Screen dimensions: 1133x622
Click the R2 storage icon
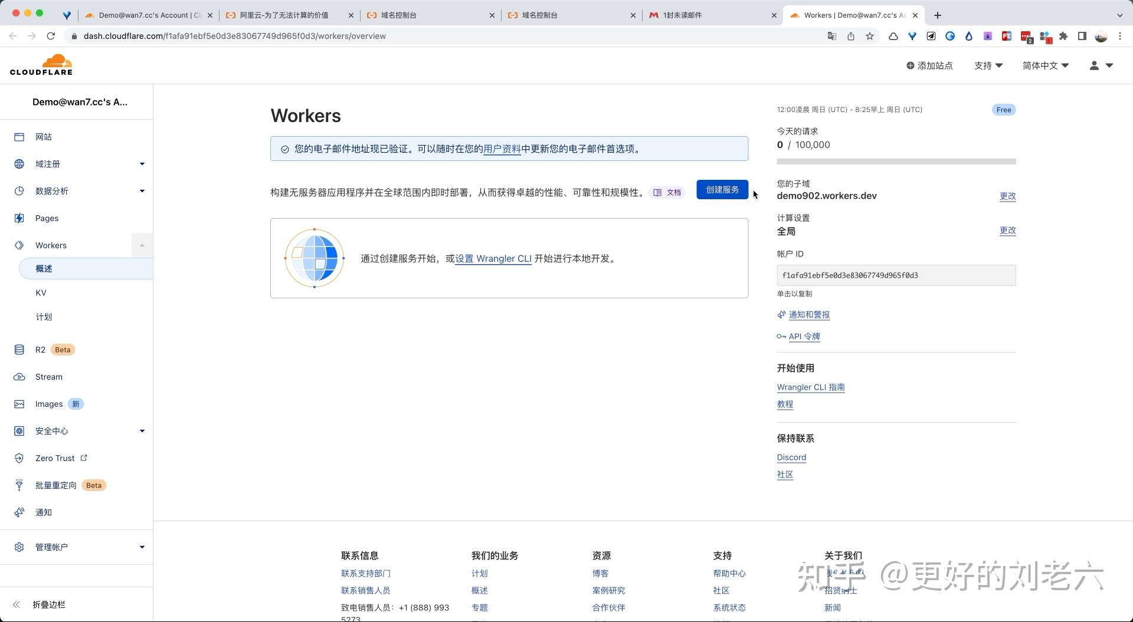tap(19, 350)
